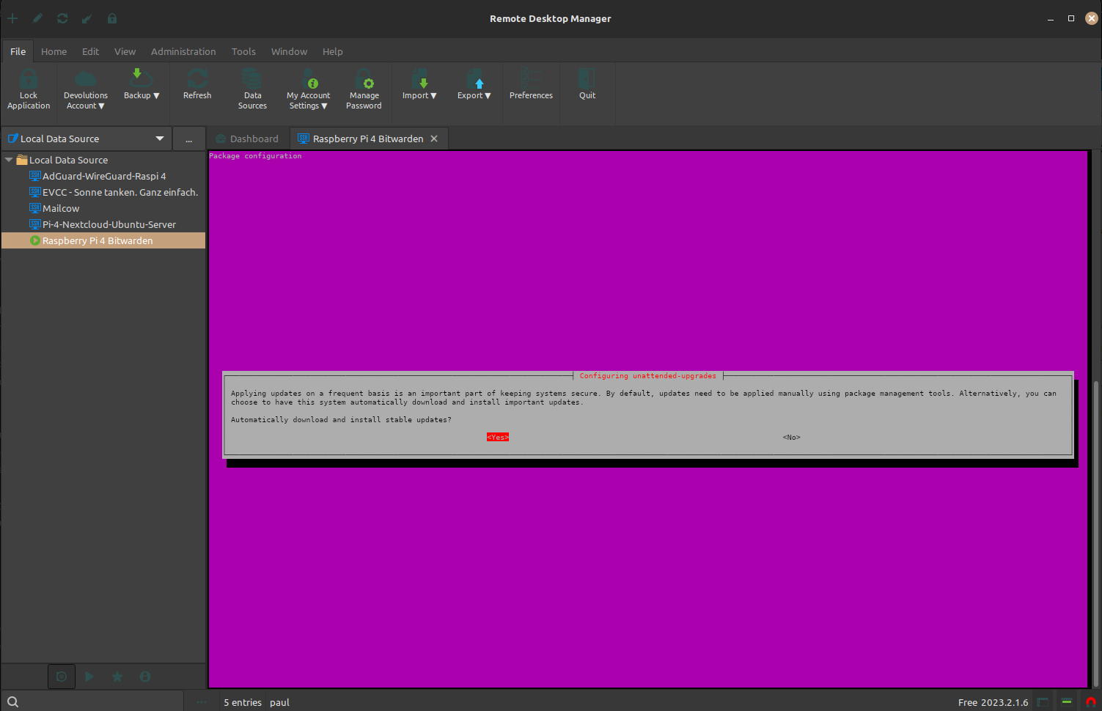Toggle the red magnet icon in status bar

[x=1090, y=702]
